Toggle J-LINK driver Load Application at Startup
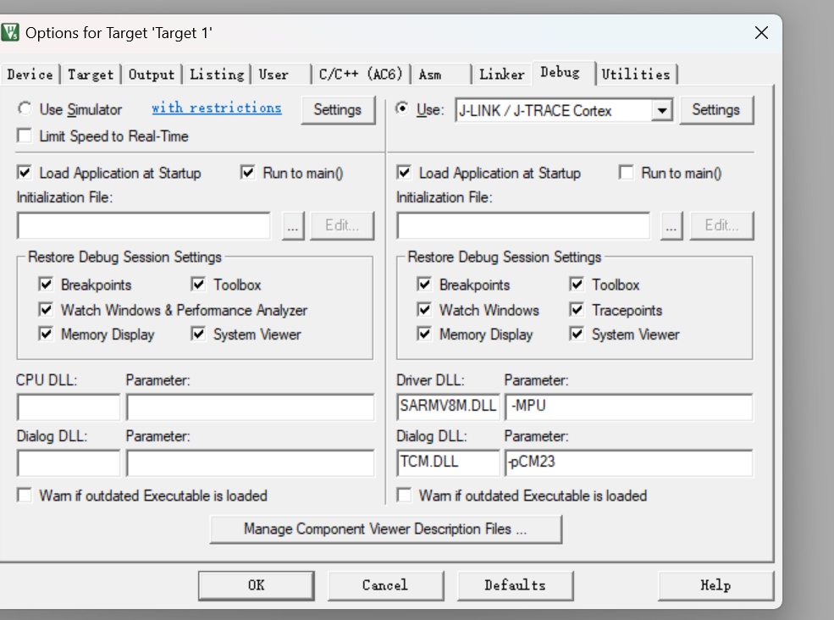This screenshot has height=620, width=834. 404,173
